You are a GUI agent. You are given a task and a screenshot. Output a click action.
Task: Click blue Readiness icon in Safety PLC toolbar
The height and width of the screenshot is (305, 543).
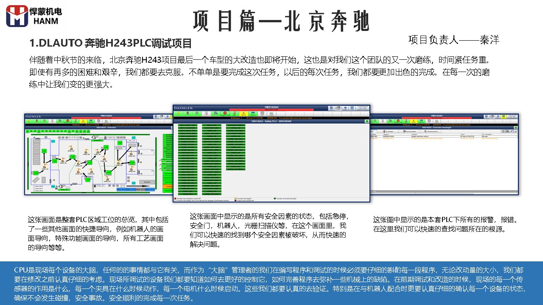(253, 114)
